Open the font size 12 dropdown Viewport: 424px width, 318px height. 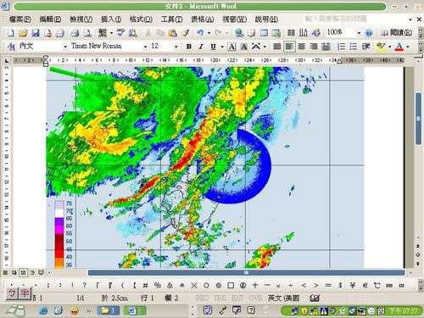[176, 47]
